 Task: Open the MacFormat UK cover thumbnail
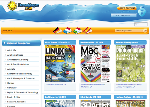[96, 64]
